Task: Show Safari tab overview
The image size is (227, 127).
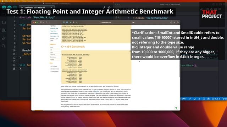Action: tap(178, 23)
